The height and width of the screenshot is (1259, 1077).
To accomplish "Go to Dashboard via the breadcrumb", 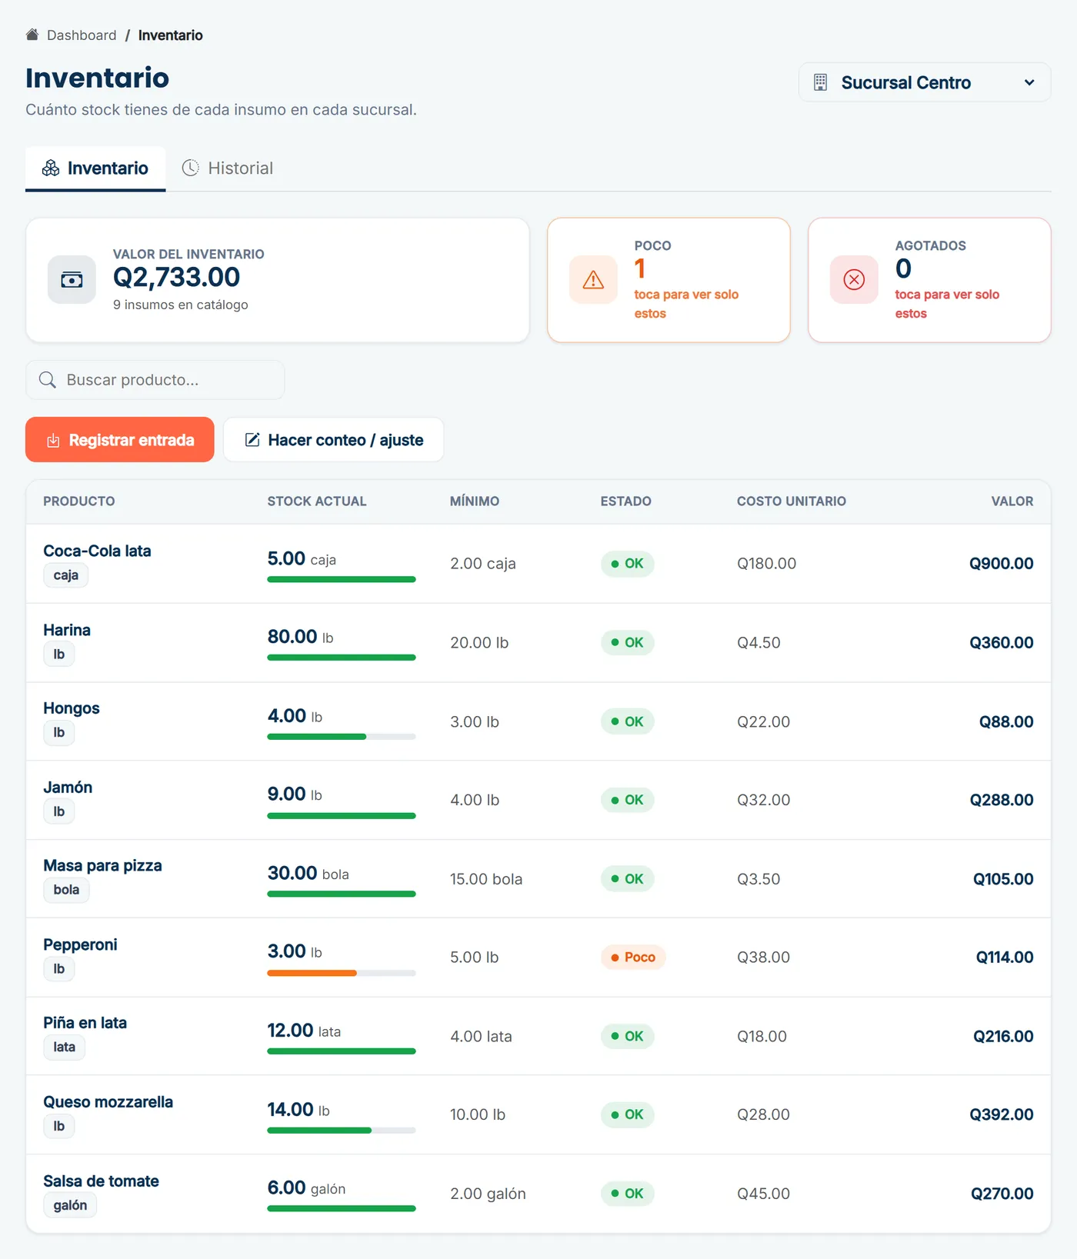I will 82,35.
